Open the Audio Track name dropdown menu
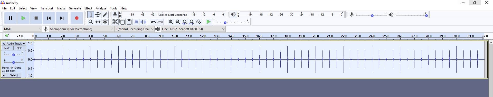Screen dimensions: 493x97 [16, 44]
